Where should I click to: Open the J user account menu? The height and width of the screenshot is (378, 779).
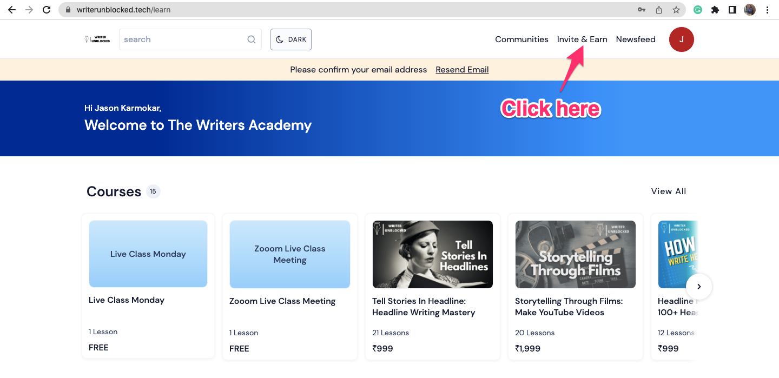[x=682, y=39]
